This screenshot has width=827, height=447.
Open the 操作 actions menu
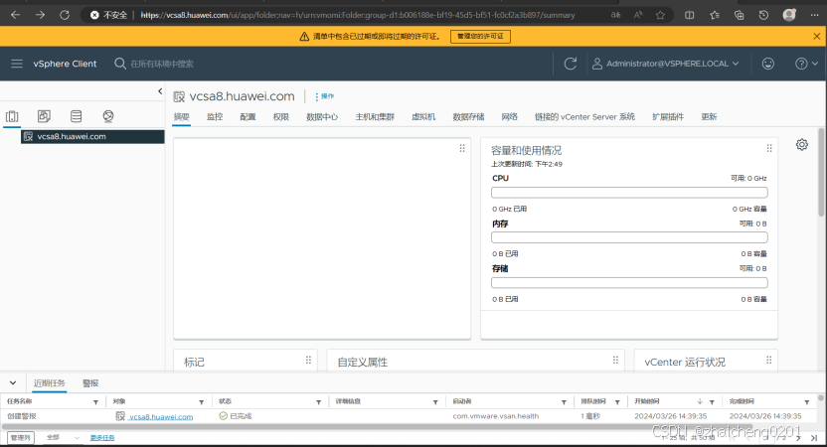(324, 96)
